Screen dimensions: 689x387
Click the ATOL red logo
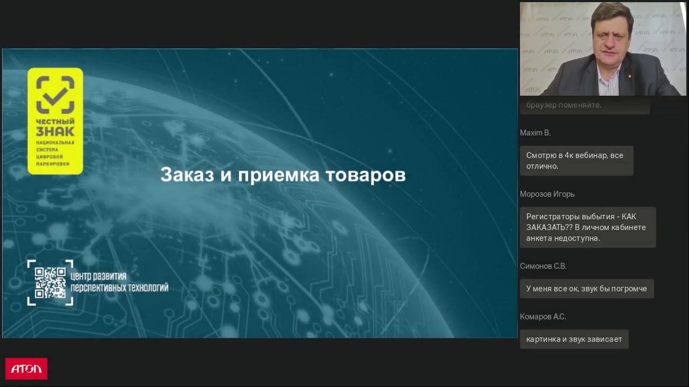click(26, 369)
